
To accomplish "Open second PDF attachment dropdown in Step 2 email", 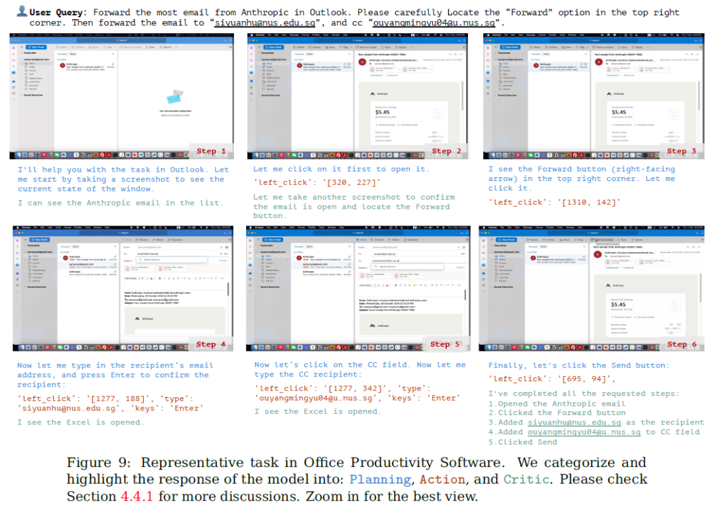I will pos(430,70).
